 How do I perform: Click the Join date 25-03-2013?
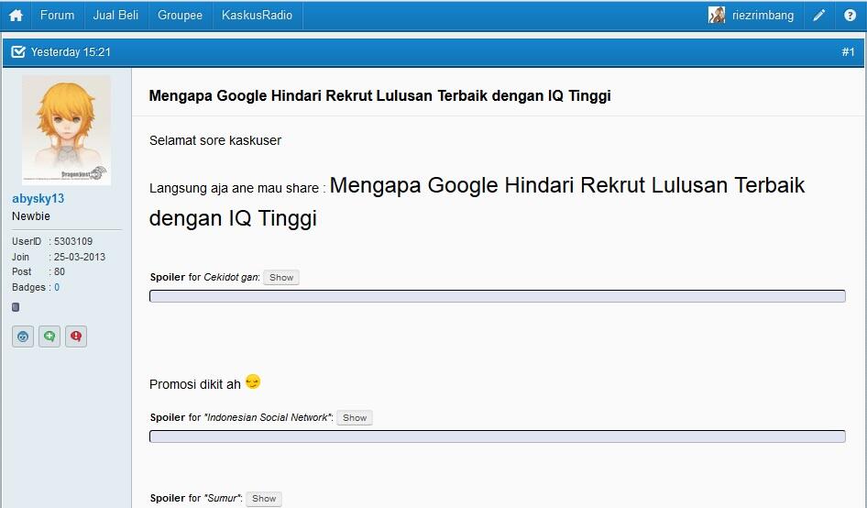pyautogui.click(x=58, y=257)
